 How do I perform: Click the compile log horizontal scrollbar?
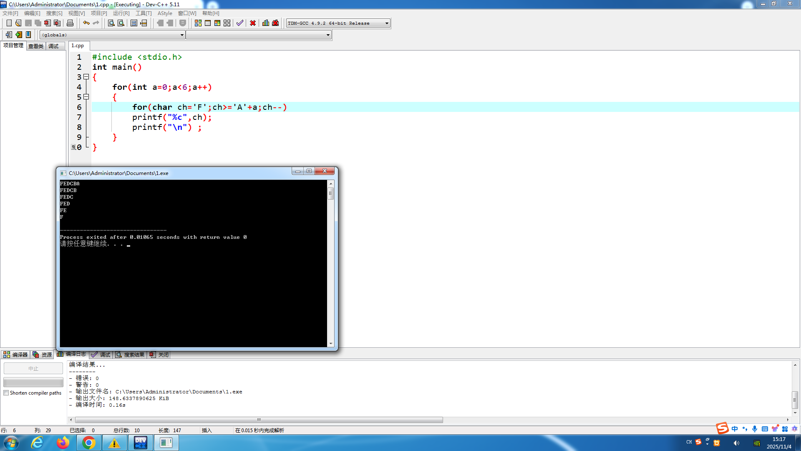(259, 420)
